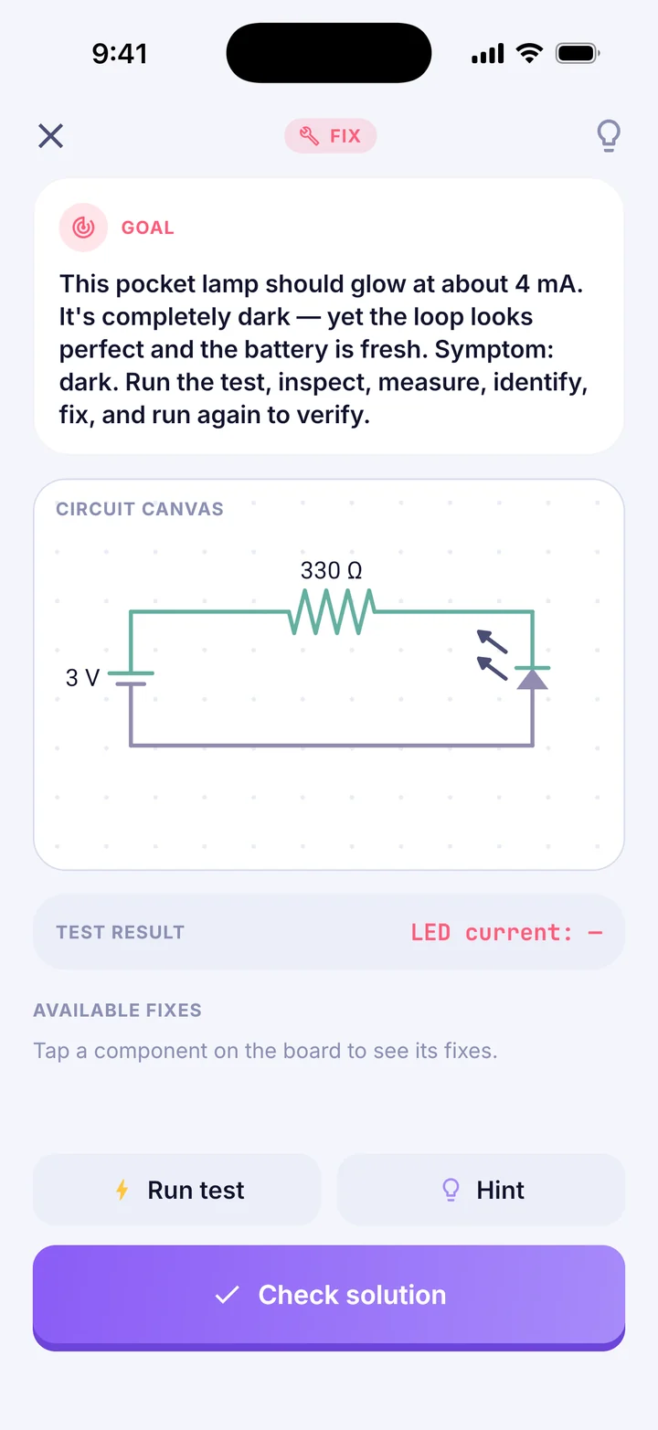The width and height of the screenshot is (658, 1430).
Task: Tap the LED light-emission arrows
Action: pos(492,654)
